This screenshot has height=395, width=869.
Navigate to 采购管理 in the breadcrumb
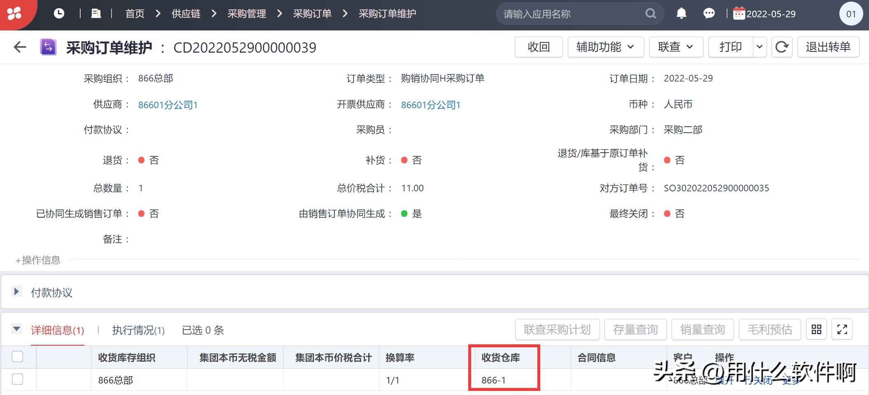tap(246, 13)
